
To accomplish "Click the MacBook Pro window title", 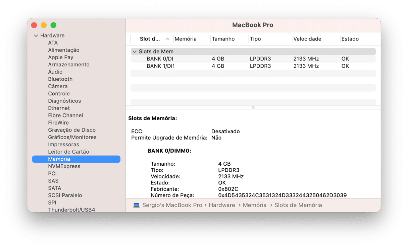I will [x=253, y=25].
